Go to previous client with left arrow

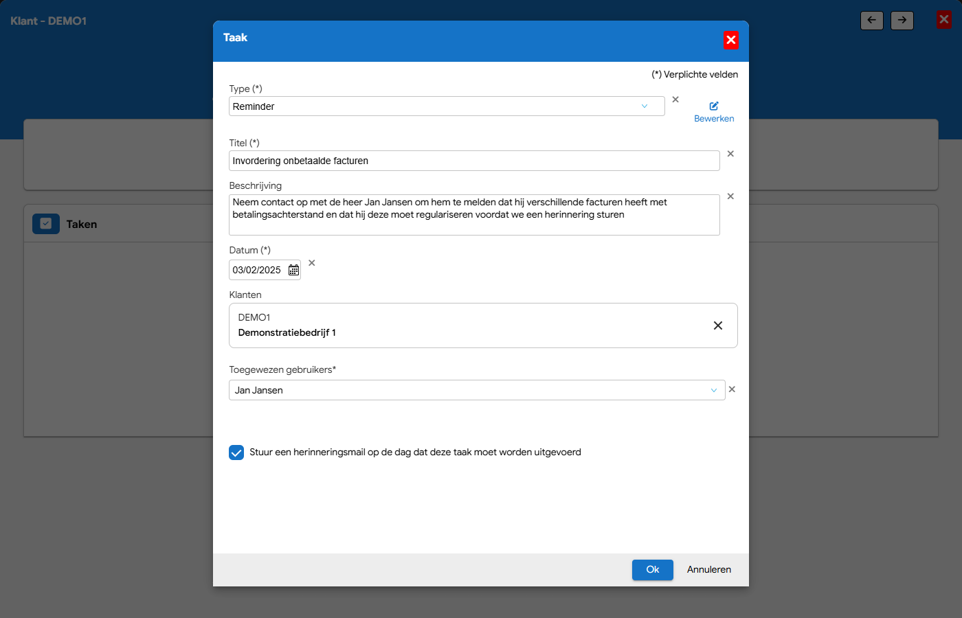pyautogui.click(x=872, y=21)
